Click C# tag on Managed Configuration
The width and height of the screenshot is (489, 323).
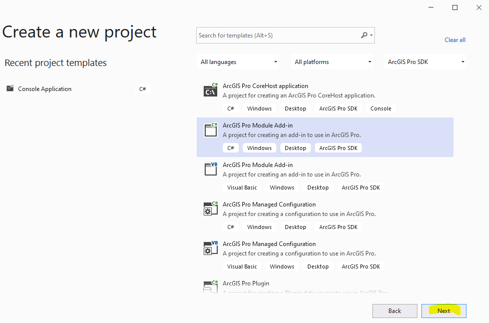click(231, 227)
